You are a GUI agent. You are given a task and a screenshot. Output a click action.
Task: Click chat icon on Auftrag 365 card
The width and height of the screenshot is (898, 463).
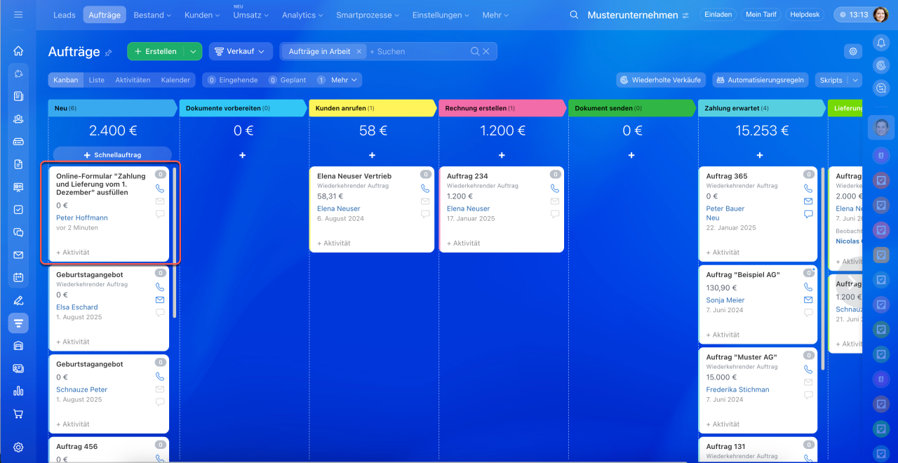(808, 214)
